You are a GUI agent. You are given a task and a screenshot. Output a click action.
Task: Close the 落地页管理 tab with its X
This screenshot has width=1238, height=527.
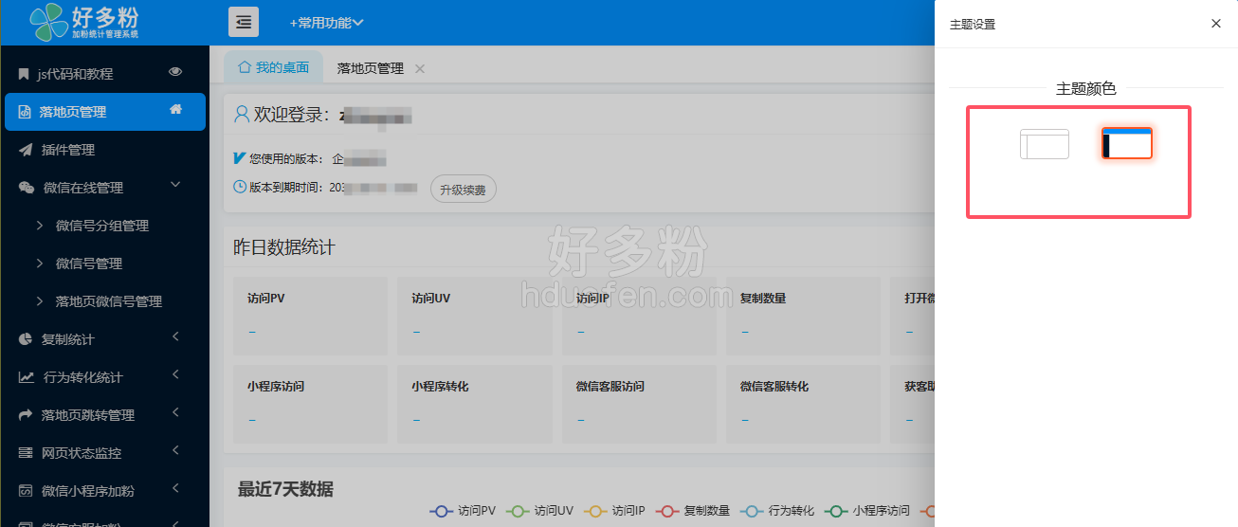[420, 68]
